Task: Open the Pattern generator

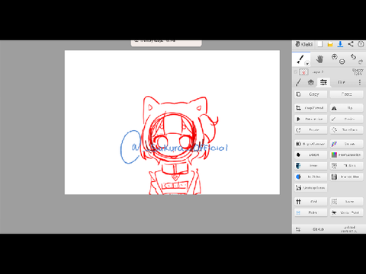Action: pos(311,212)
